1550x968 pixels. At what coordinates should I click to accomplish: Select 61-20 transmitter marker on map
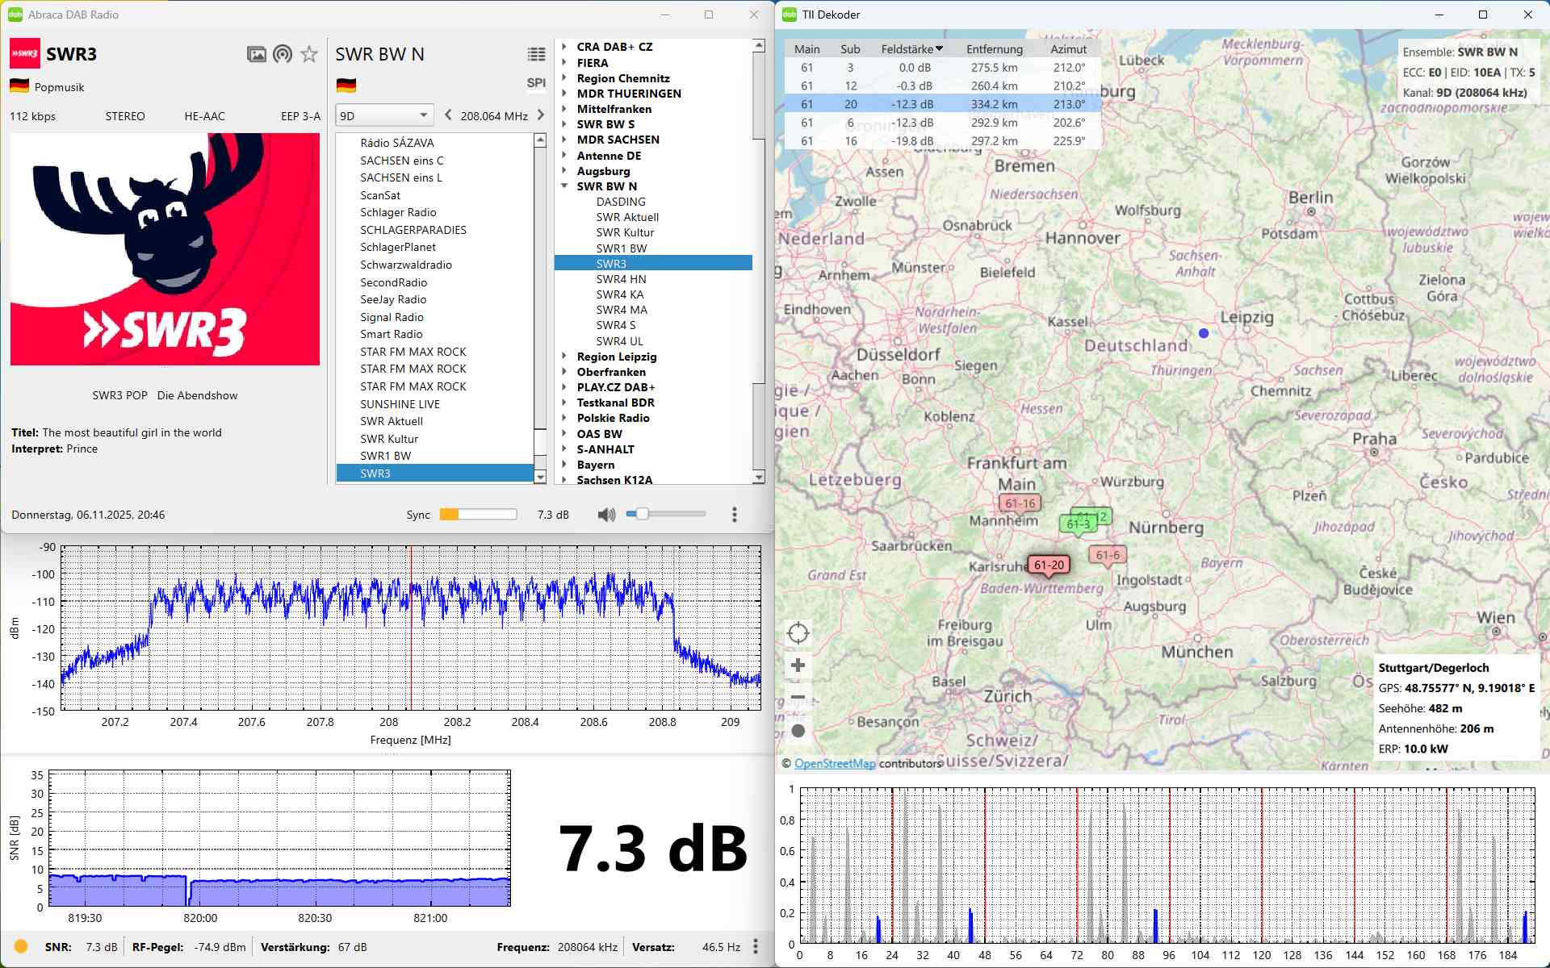pyautogui.click(x=1049, y=565)
